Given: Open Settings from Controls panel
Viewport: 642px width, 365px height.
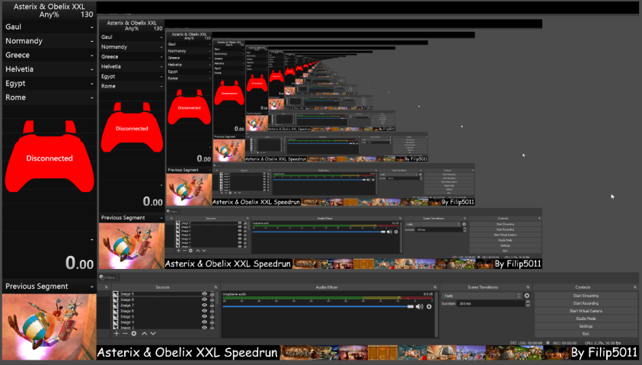Looking at the screenshot, I should coord(586,326).
